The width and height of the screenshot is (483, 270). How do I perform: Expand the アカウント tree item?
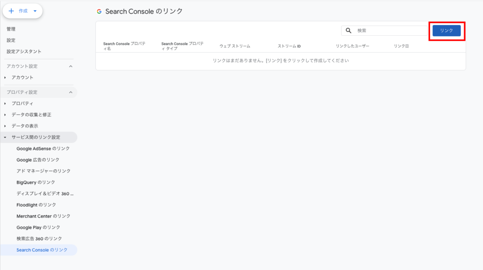5,78
